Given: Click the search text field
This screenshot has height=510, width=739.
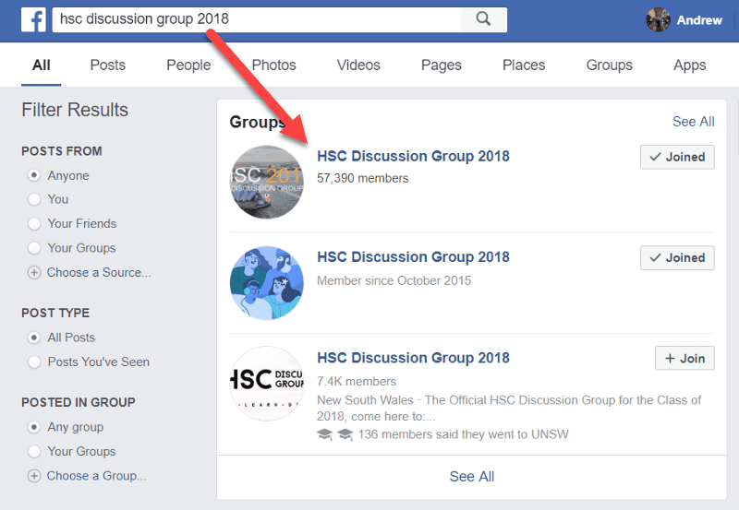Looking at the screenshot, I should (259, 19).
